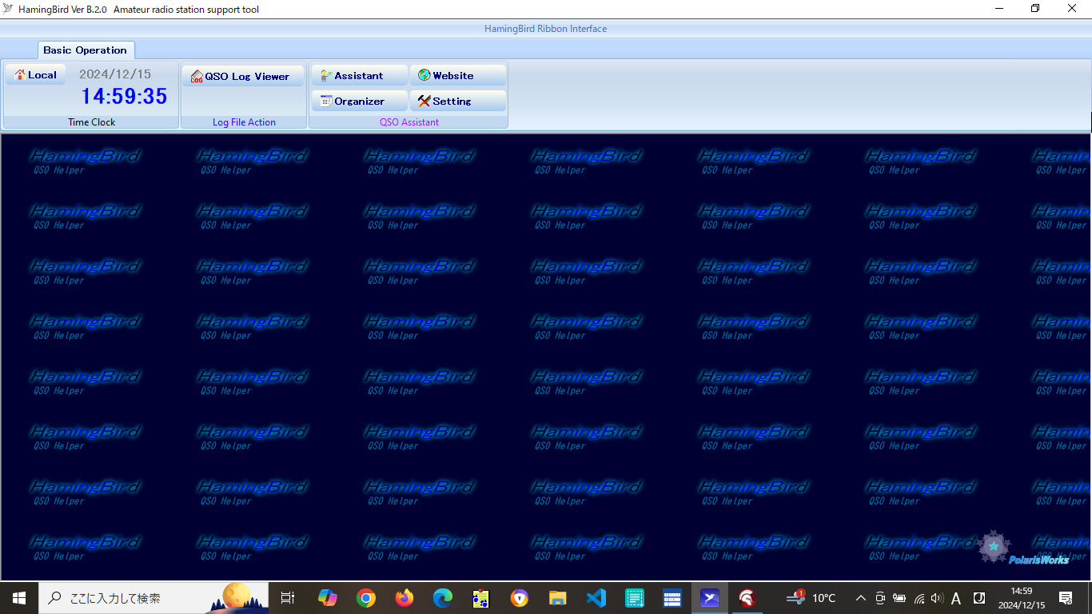Open the taskbar clock and calendar
This screenshot has height=614, width=1092.
[x=1022, y=598]
